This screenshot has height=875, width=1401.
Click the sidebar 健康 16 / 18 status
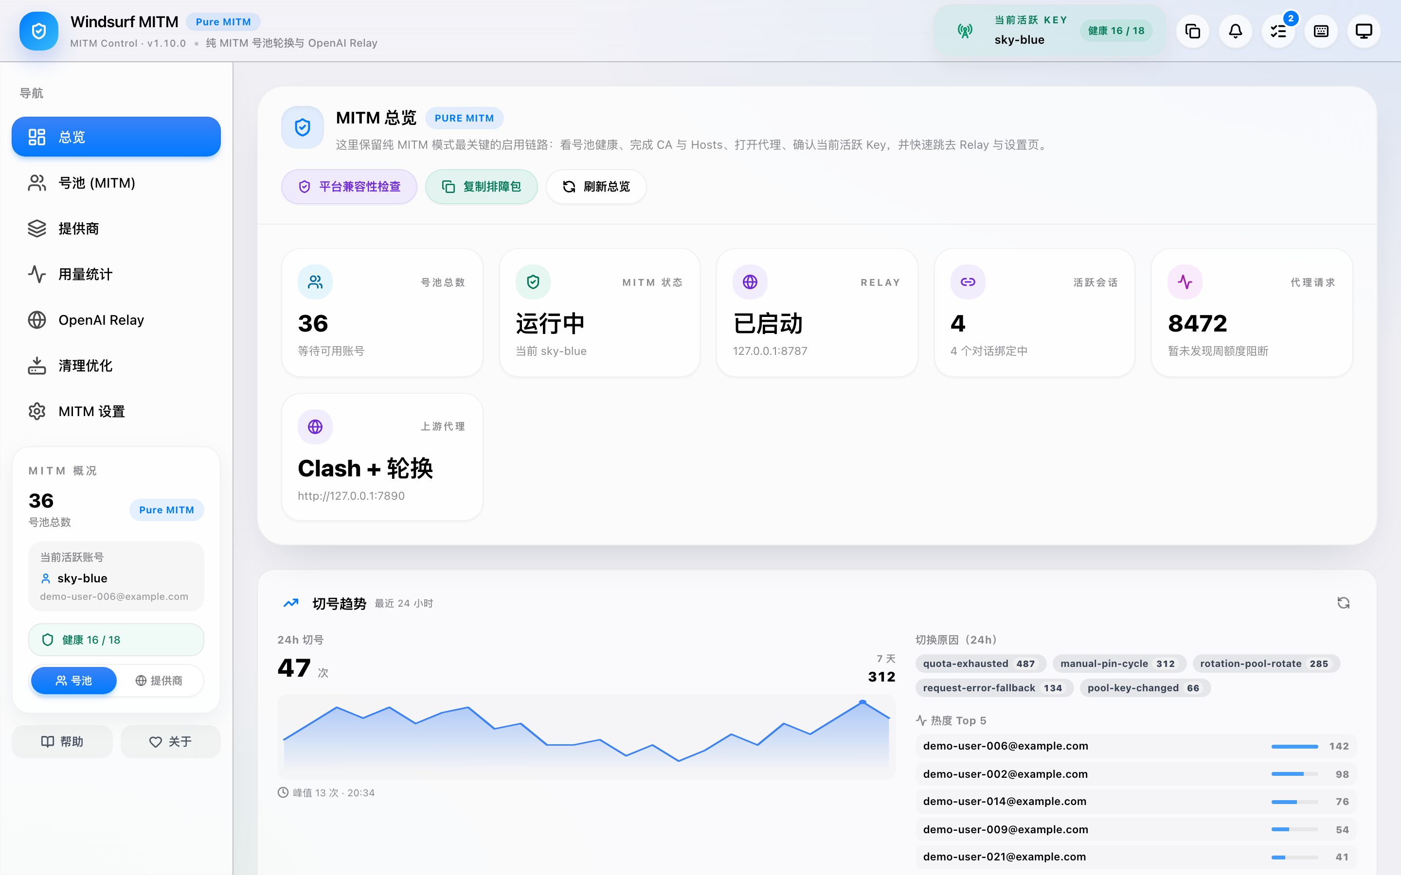click(116, 639)
